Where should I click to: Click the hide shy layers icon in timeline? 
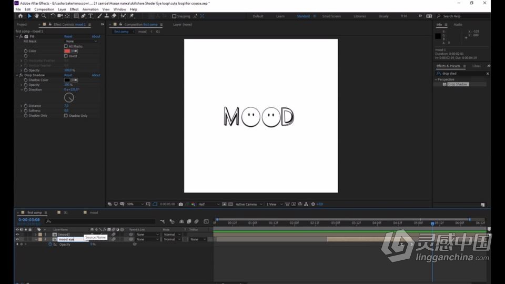[x=181, y=221]
